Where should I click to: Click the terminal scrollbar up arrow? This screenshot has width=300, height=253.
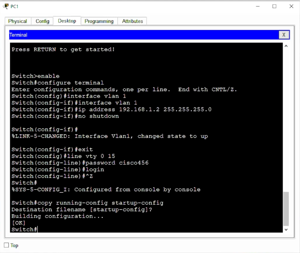pyautogui.click(x=286, y=46)
